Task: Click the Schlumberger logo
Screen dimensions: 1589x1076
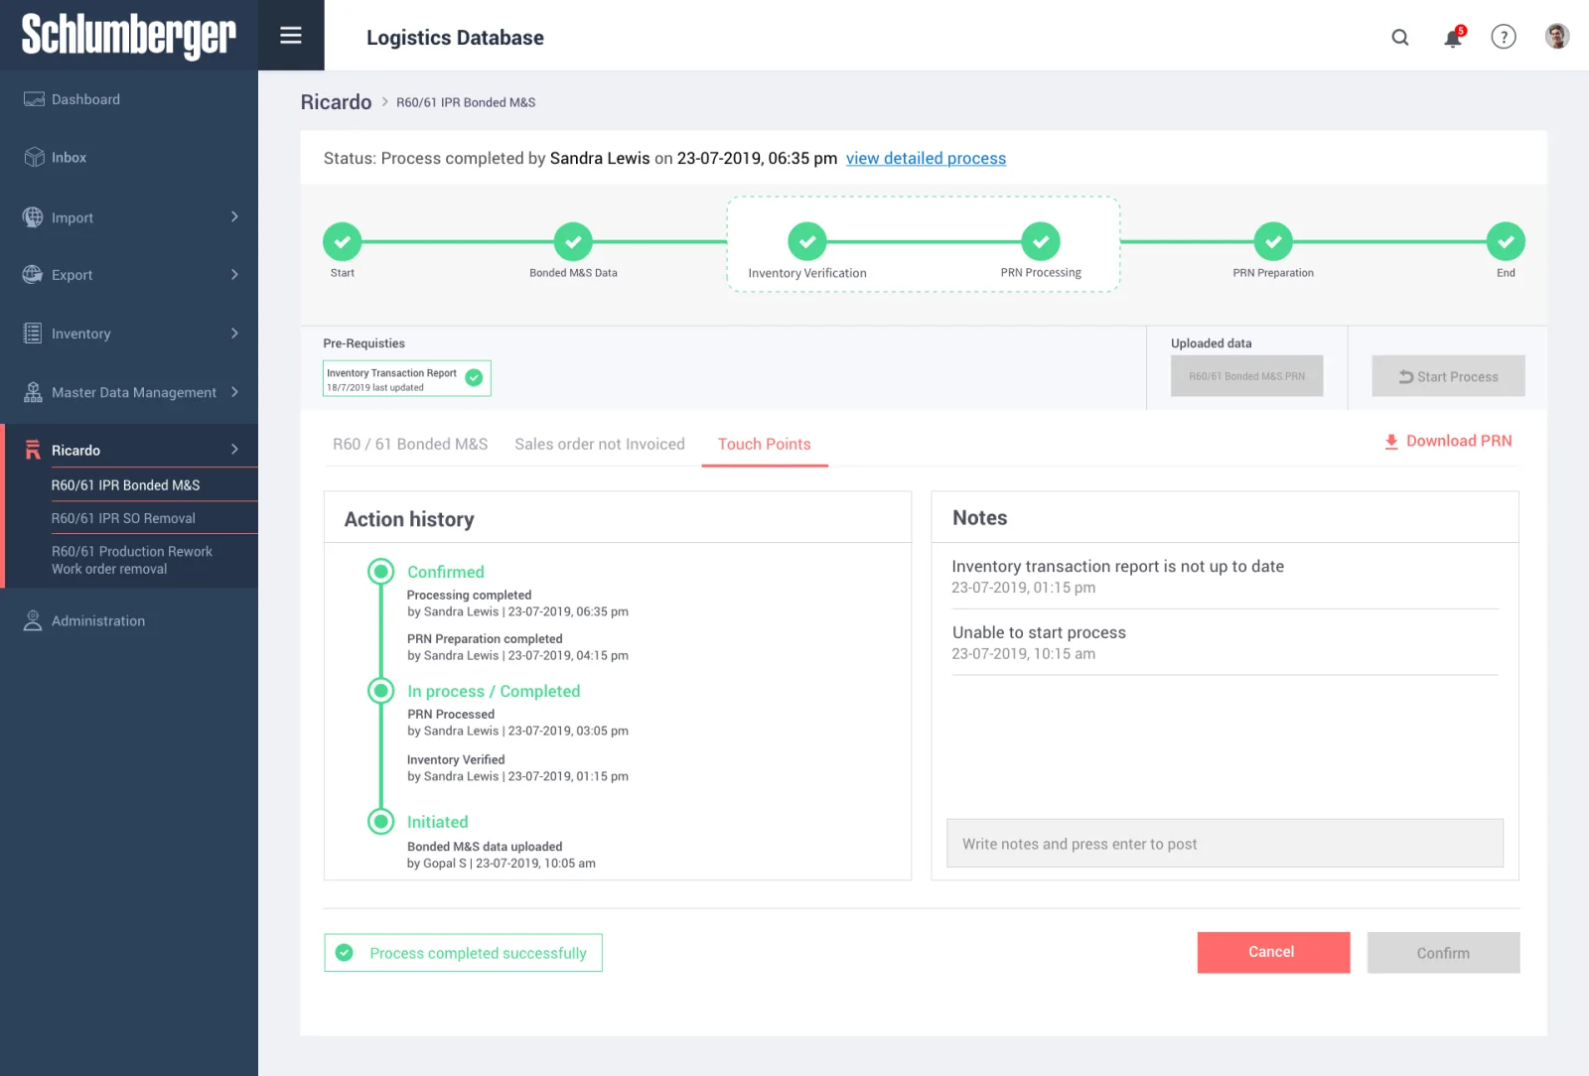Action: click(129, 36)
